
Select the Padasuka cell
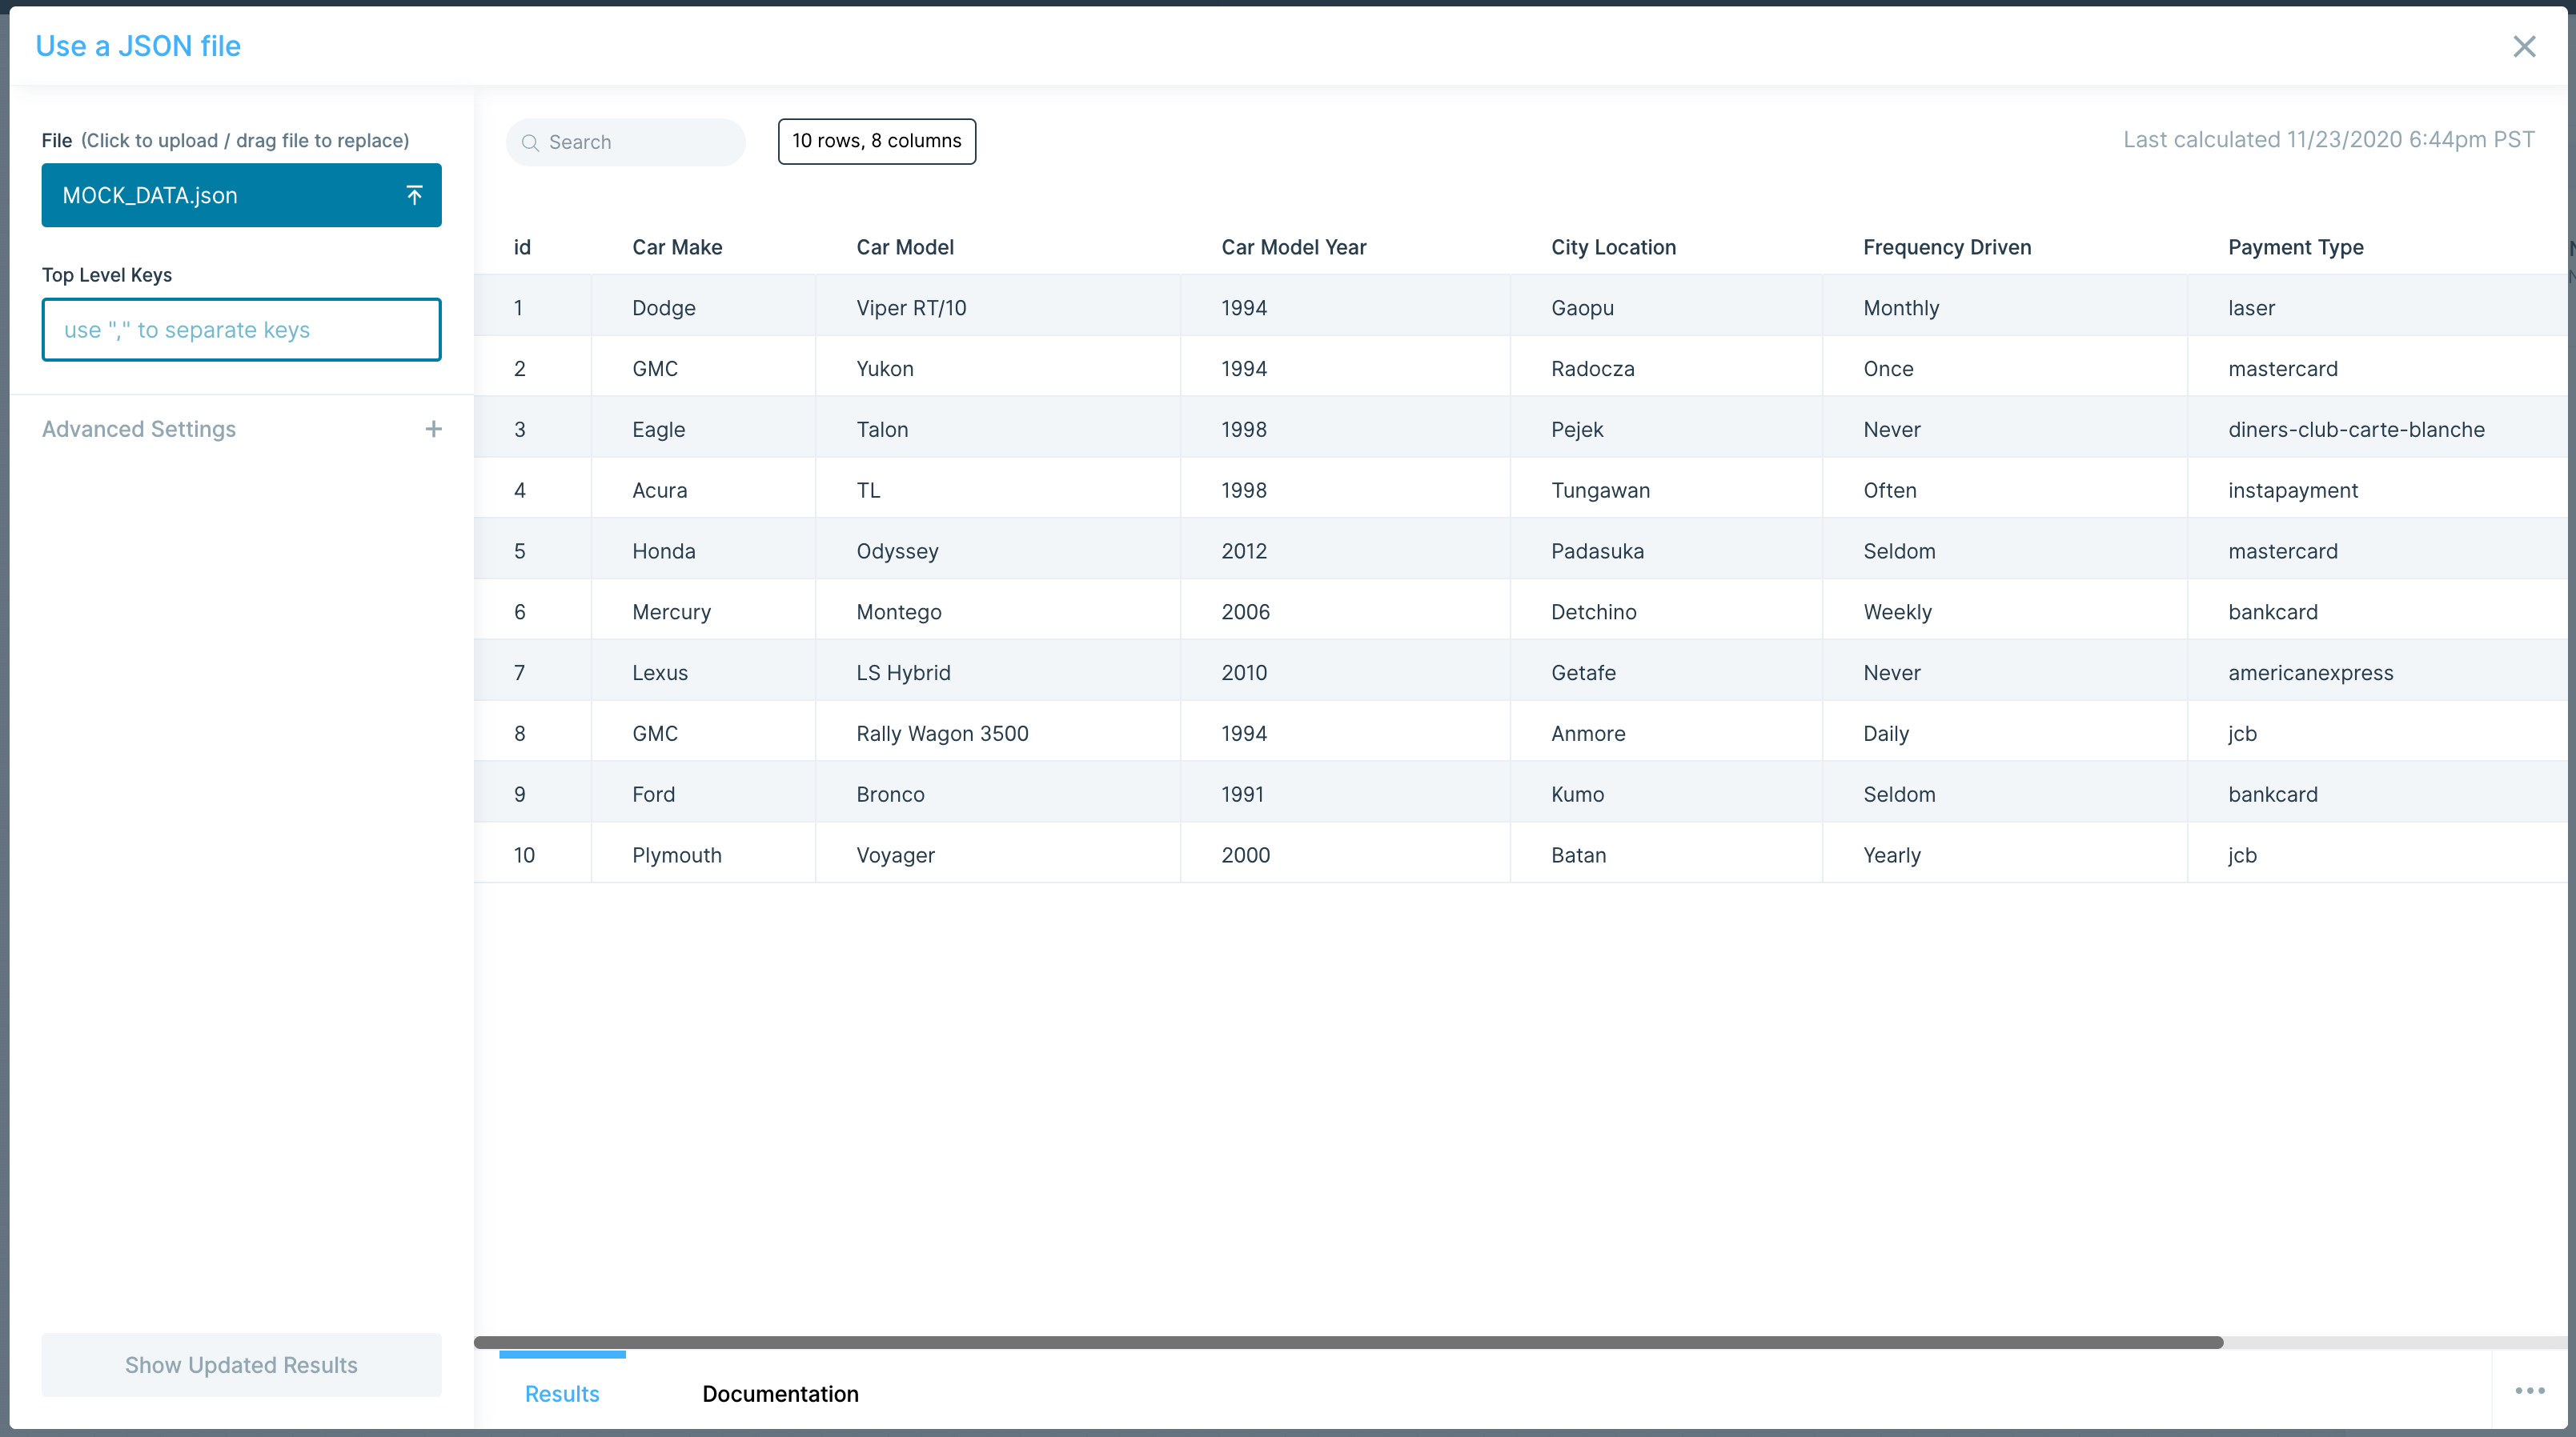tap(1665, 550)
